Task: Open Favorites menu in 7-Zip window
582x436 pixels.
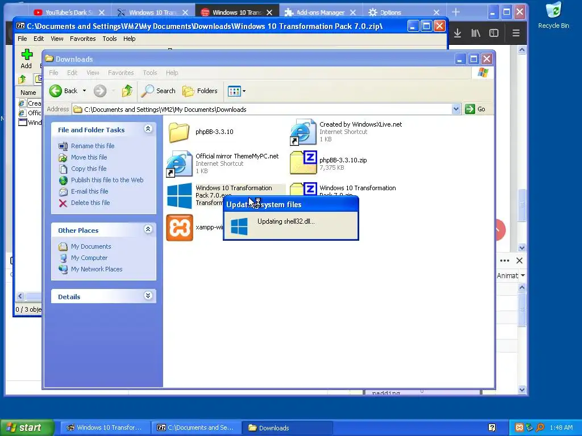Action: pos(83,39)
